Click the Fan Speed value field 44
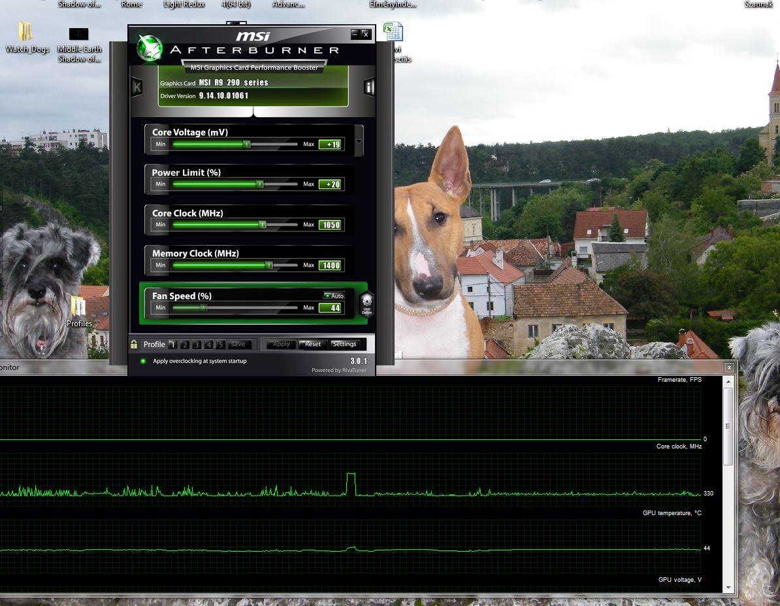Screen dimensions: 780x606 point(331,308)
